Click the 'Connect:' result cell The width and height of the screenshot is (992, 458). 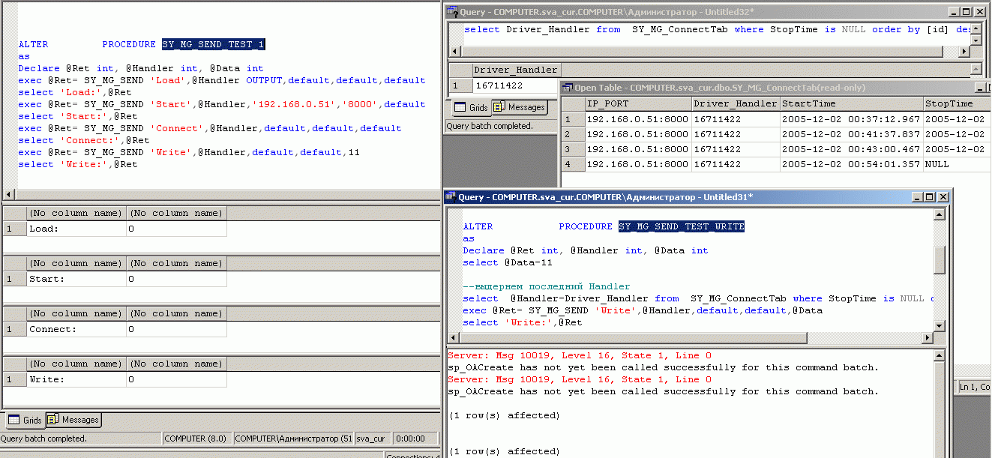click(x=76, y=329)
